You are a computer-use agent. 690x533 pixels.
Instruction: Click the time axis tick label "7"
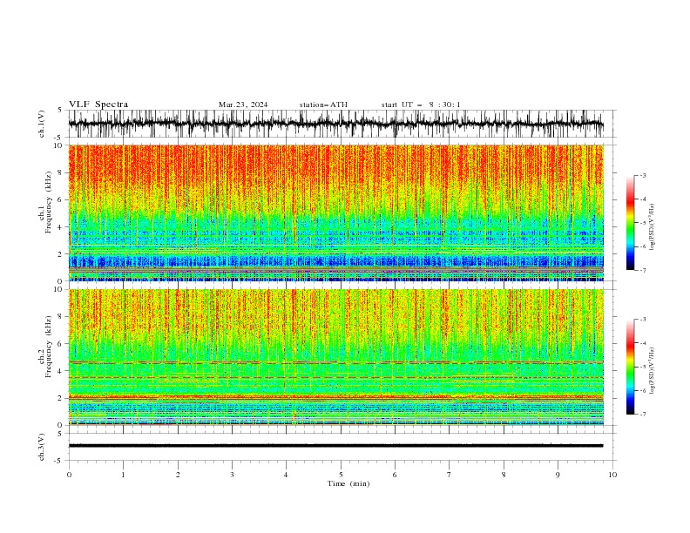click(x=450, y=475)
